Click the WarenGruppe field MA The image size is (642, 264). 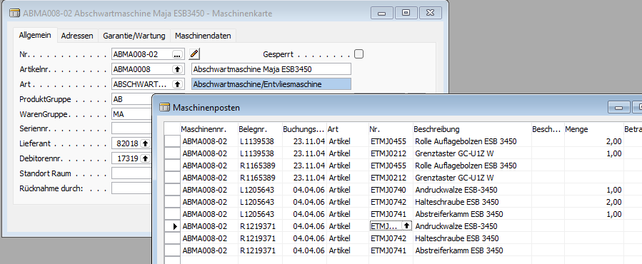[132, 114]
